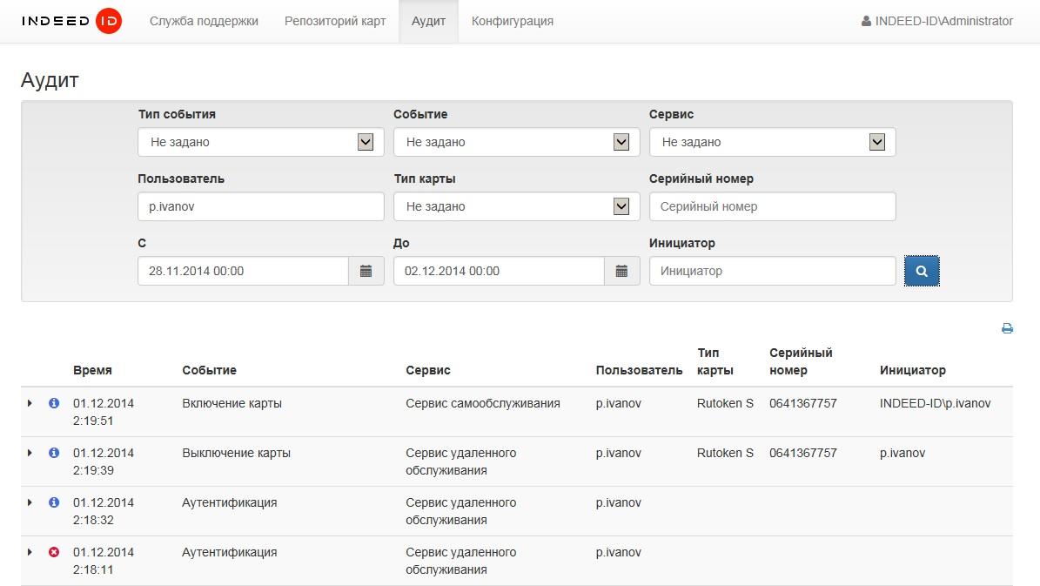
Task: Click the blue search magnifier button
Action: click(922, 271)
